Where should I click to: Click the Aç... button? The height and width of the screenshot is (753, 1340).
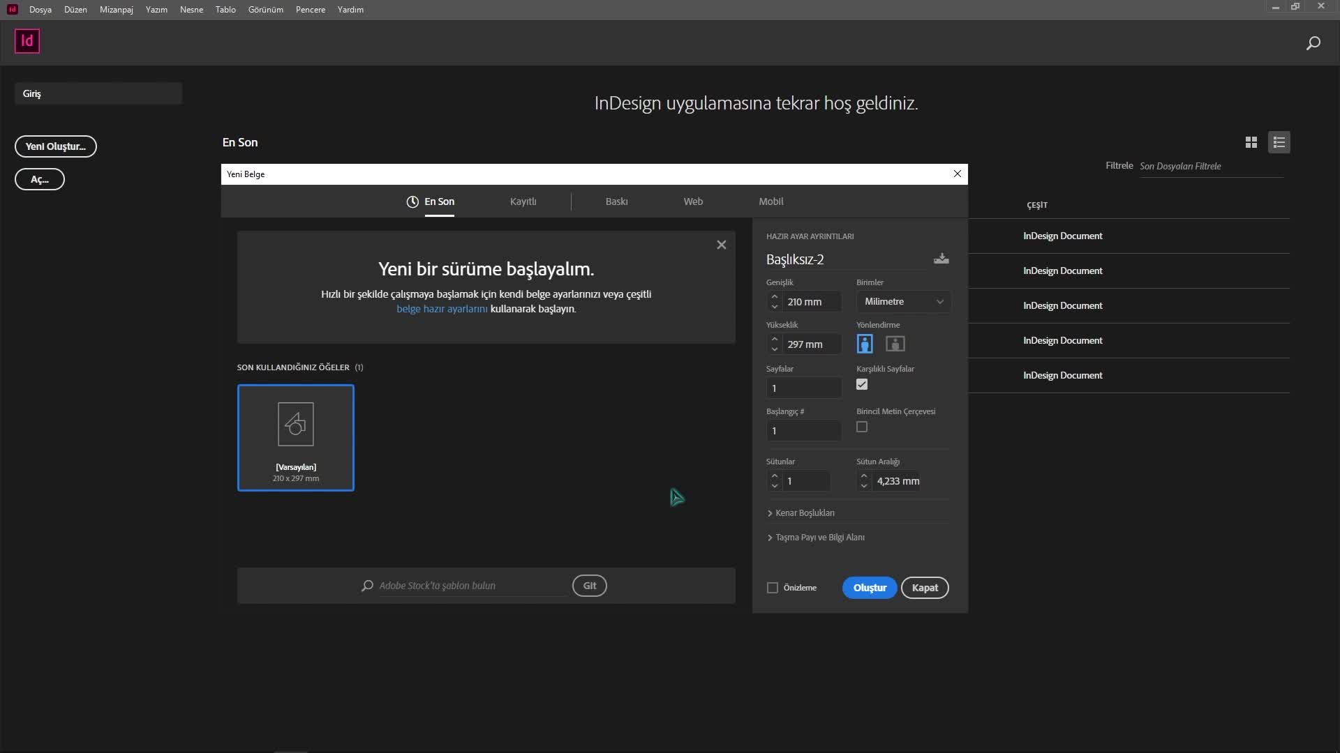point(40,179)
